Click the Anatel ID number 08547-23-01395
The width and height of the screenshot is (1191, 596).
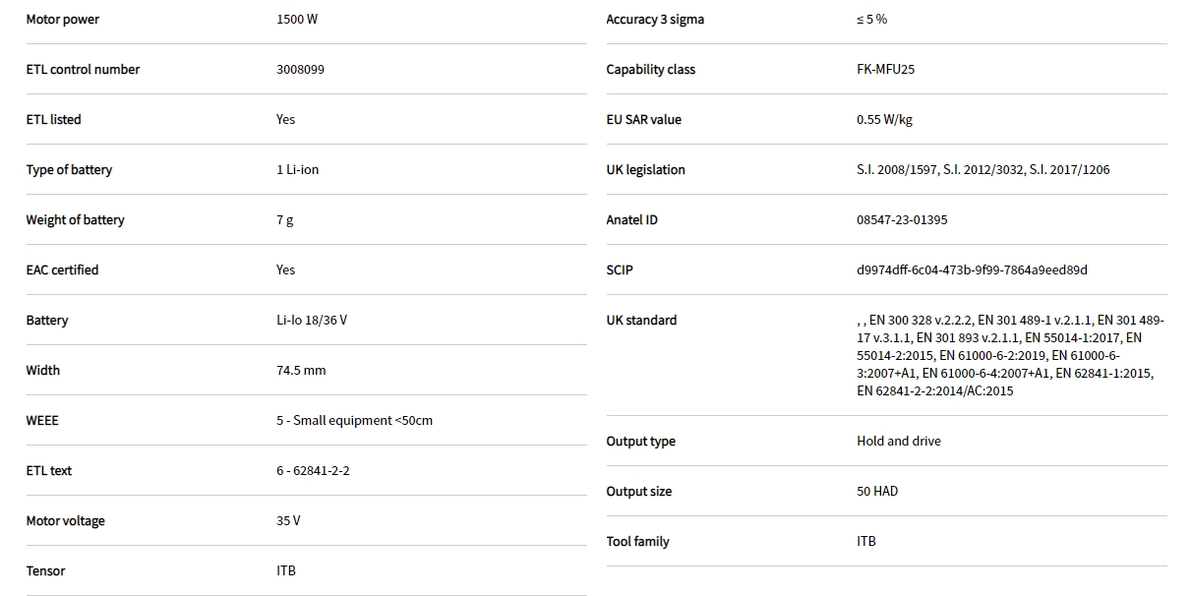pyautogui.click(x=902, y=220)
